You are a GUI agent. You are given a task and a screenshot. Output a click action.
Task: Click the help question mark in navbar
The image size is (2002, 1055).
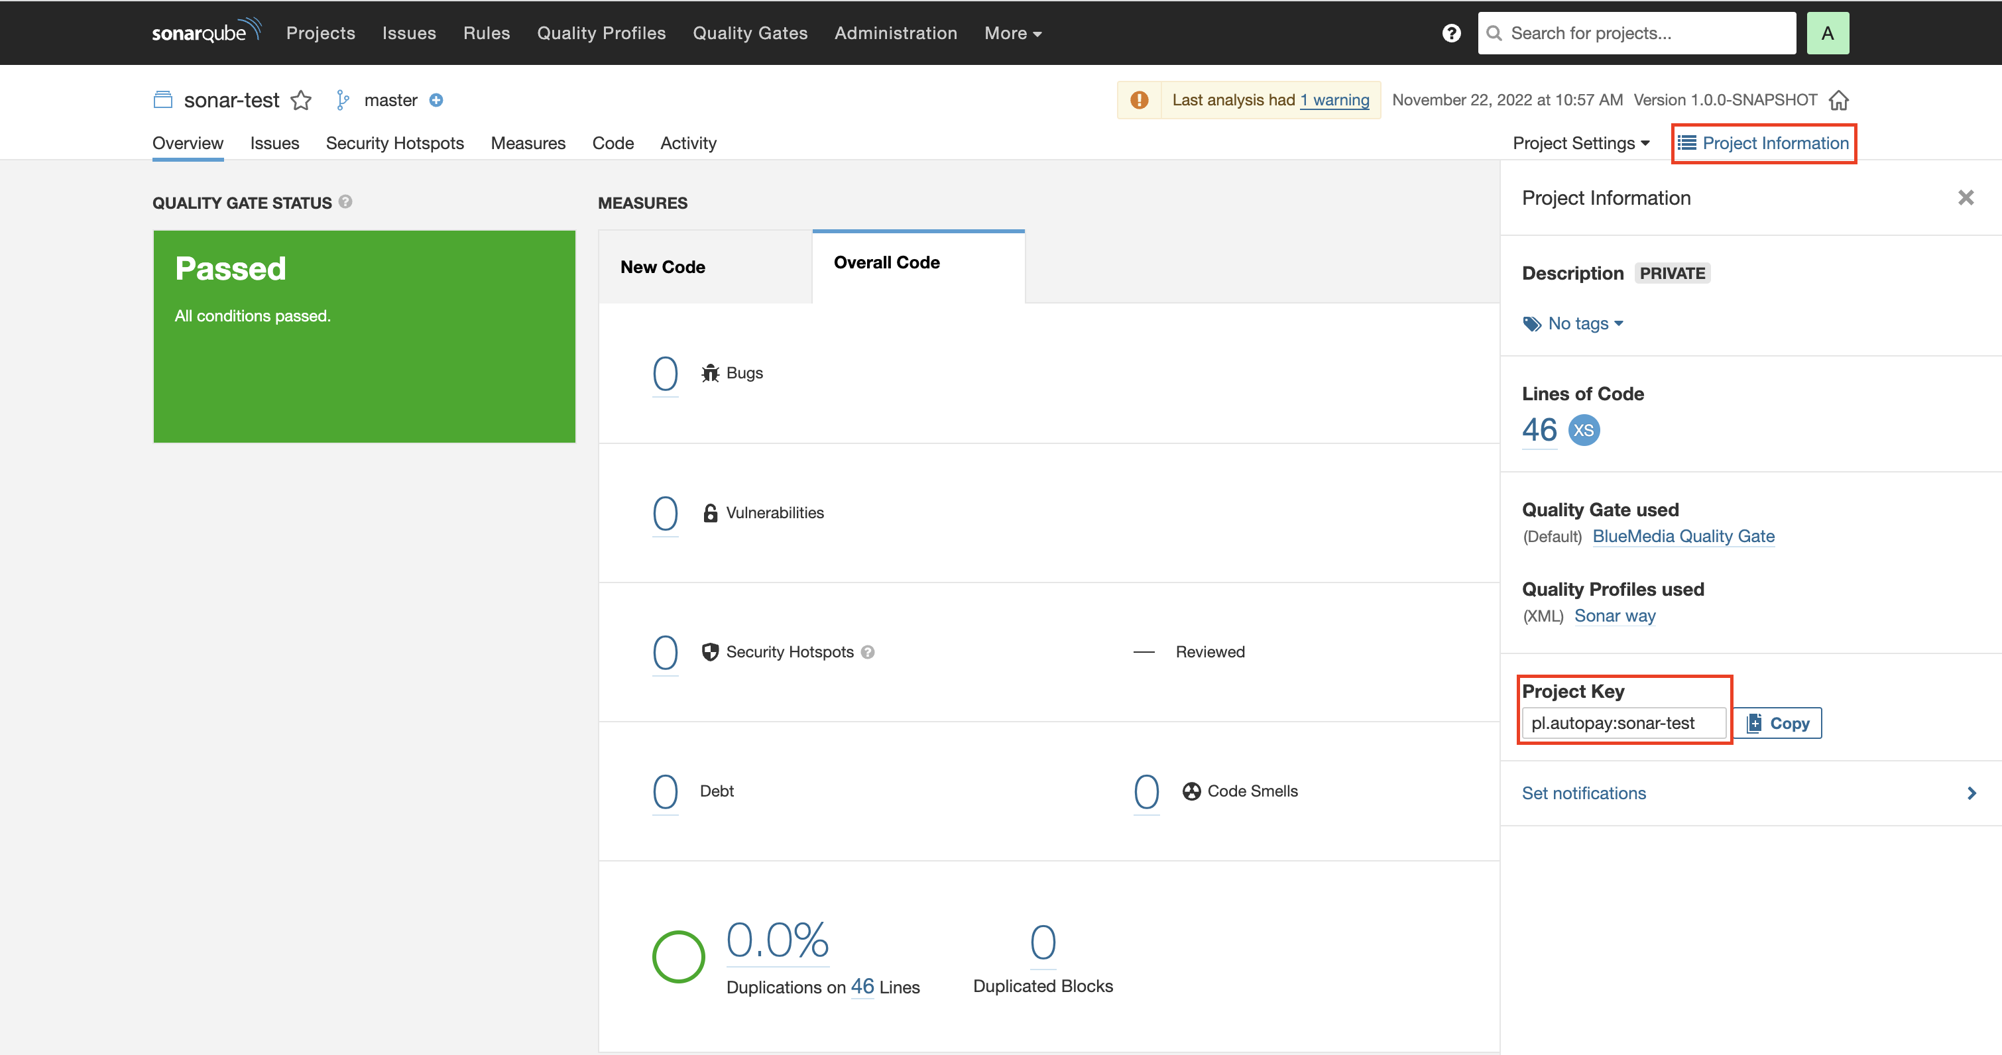1450,33
